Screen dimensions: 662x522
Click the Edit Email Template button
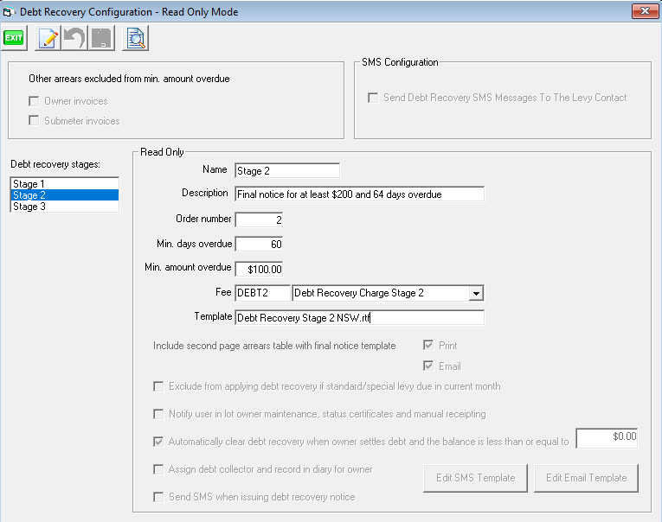pos(586,478)
